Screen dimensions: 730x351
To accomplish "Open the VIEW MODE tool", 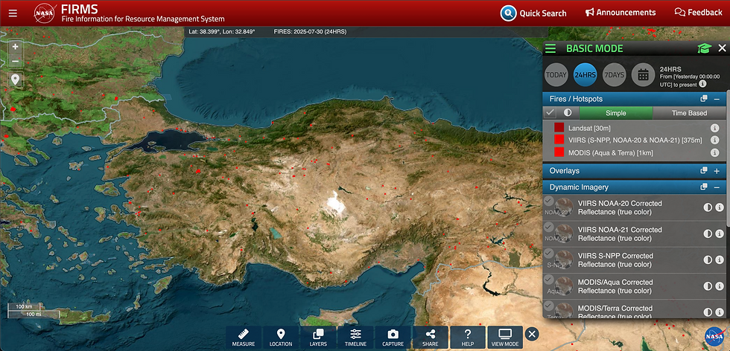I will point(505,338).
